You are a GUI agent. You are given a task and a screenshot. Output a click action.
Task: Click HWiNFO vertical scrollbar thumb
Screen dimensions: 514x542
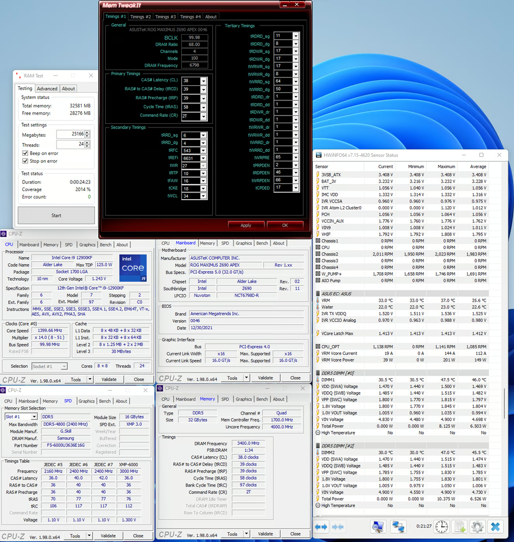click(x=504, y=403)
